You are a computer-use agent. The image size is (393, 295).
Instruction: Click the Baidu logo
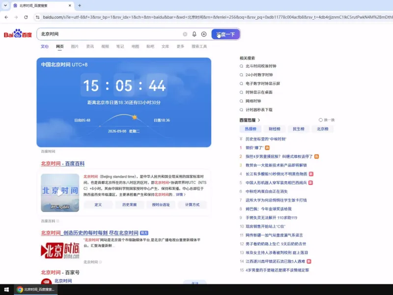[x=18, y=33]
